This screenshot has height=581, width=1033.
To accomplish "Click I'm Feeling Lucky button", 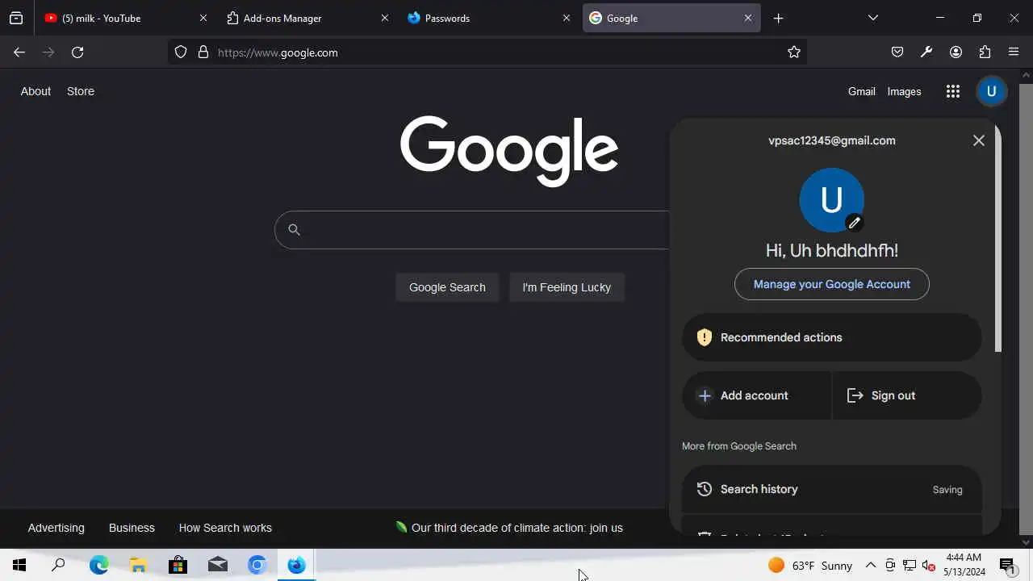I will click(x=567, y=287).
